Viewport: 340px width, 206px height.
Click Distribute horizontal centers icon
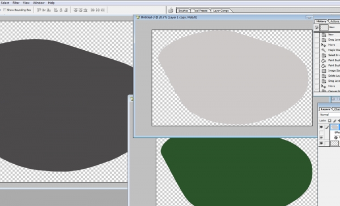coord(97,10)
